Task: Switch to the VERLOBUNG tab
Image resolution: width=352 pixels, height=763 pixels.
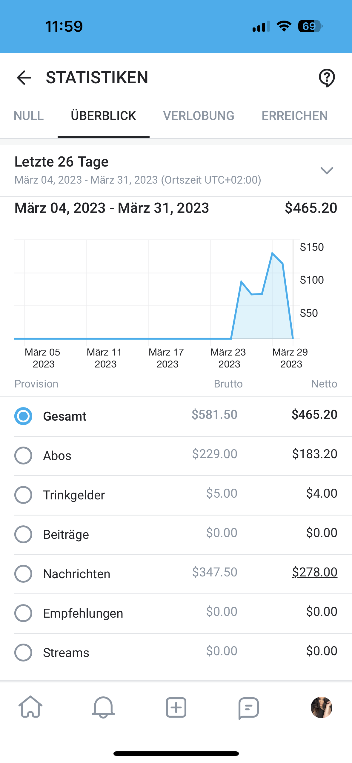Action: tap(199, 116)
